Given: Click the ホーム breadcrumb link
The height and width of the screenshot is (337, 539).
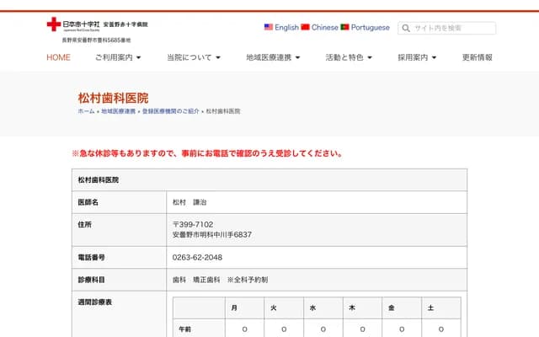Looking at the screenshot, I should pyautogui.click(x=86, y=112).
